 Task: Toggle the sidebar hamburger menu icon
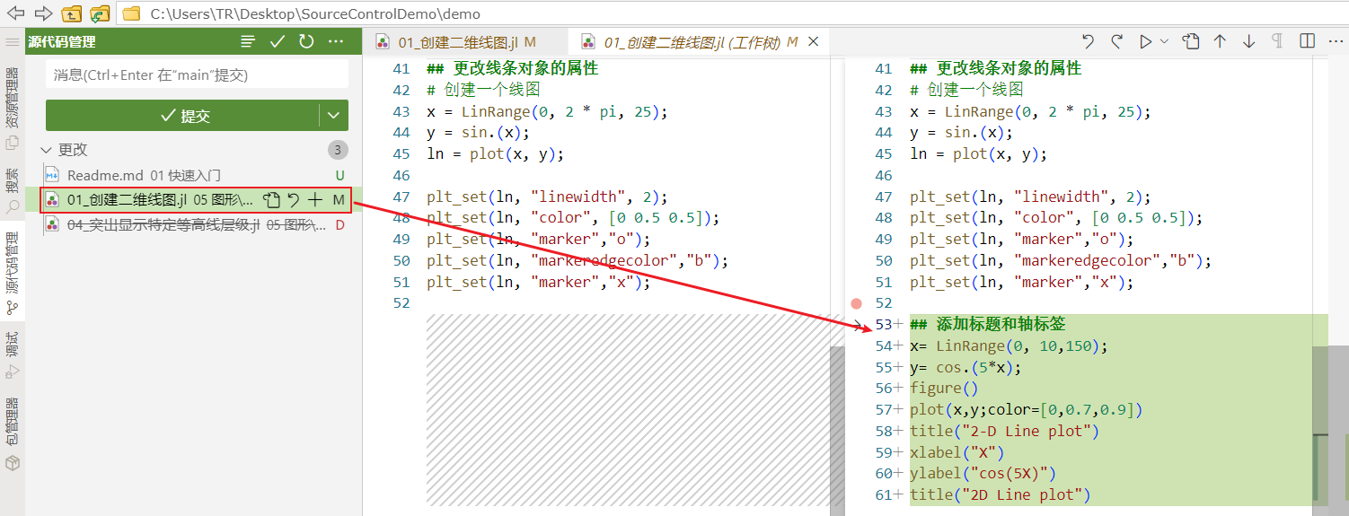point(13,42)
